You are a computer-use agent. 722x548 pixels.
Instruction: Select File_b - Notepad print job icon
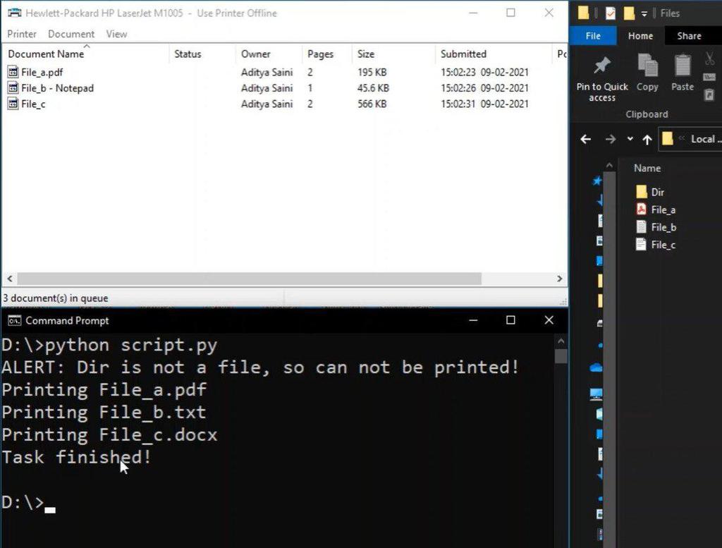point(13,88)
